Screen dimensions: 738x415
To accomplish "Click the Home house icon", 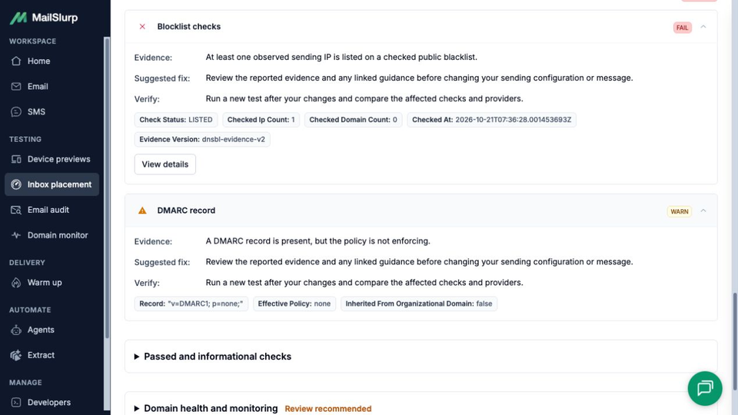I will coord(16,61).
